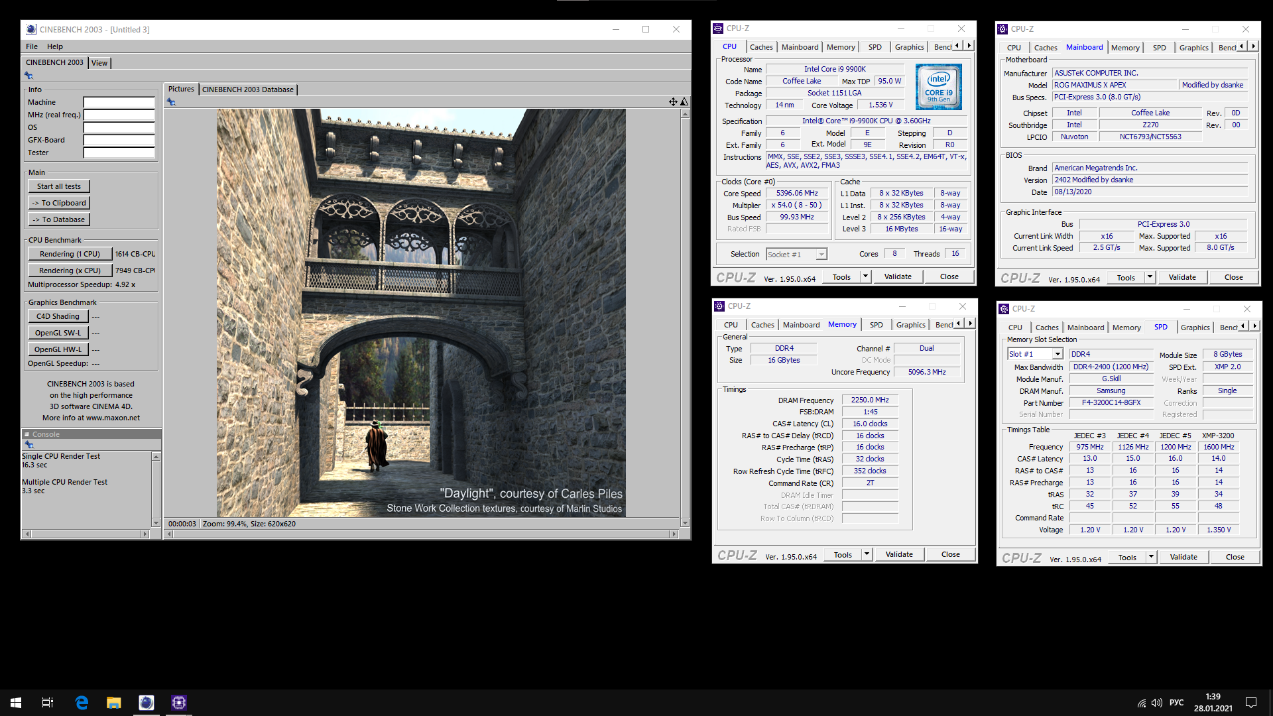1273x716 pixels.
Task: Click into the Machine input field
Action: tap(119, 102)
